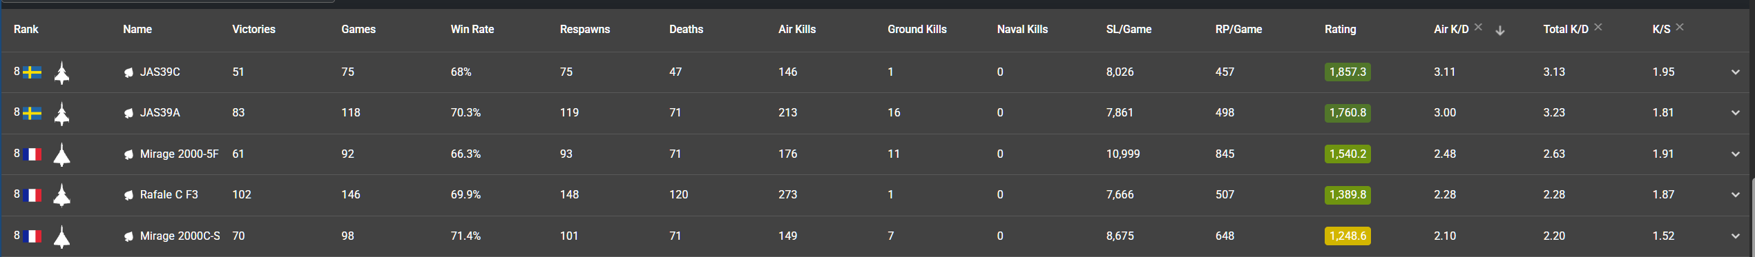Click the France flag beside Mirage 2000-5F
The width and height of the screenshot is (1755, 257).
coord(32,154)
